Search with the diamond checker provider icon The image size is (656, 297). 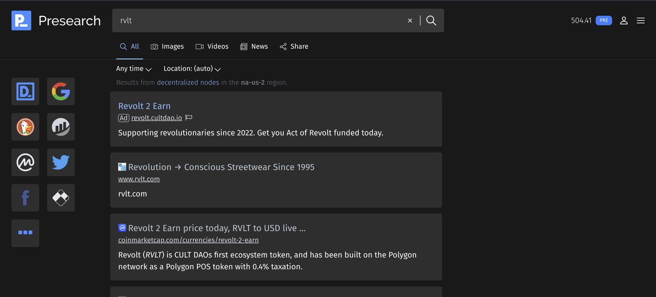[61, 198]
